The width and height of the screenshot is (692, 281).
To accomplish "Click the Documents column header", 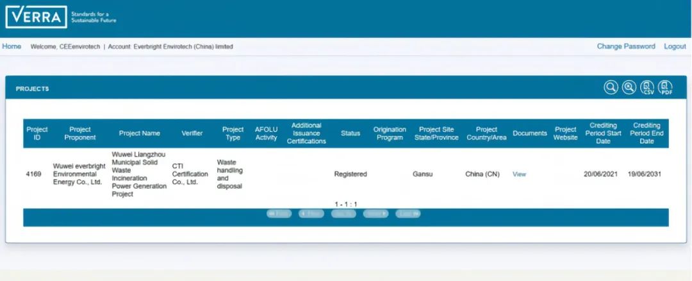I will point(530,133).
